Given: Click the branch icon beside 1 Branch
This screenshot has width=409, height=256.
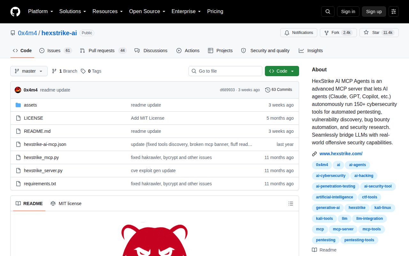Looking at the screenshot, I should tap(54, 71).
